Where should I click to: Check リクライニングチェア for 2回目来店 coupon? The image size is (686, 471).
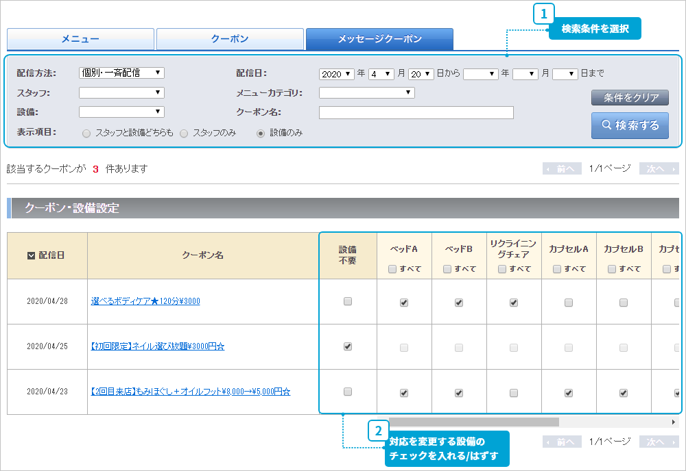pyautogui.click(x=514, y=392)
